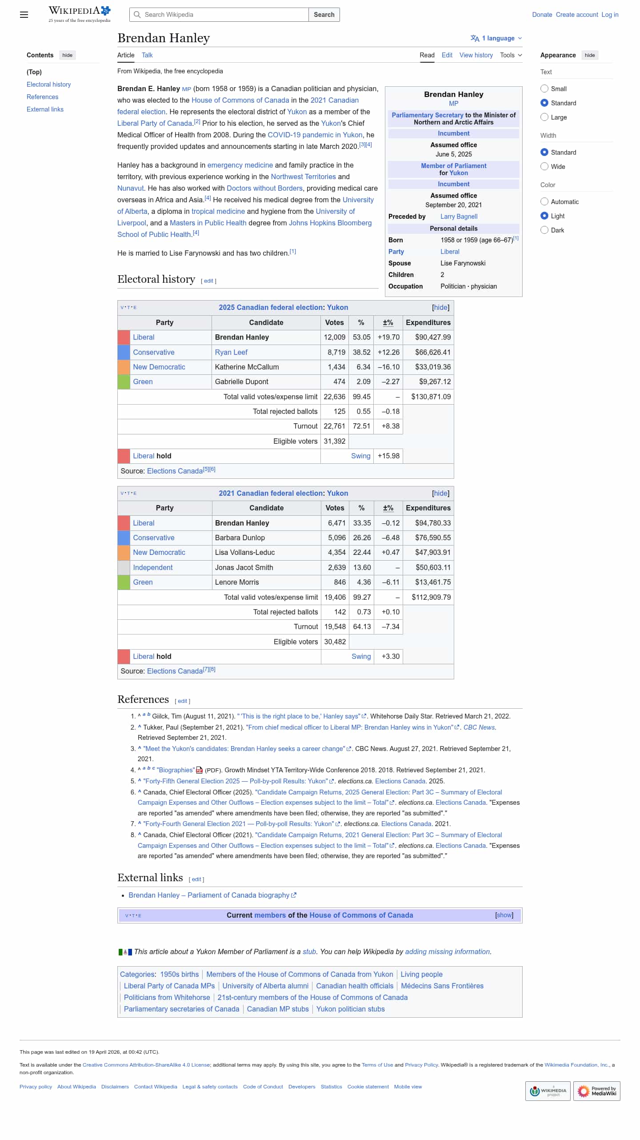Click Create account link
Image resolution: width=640 pixels, height=1140 pixels.
[x=577, y=15]
